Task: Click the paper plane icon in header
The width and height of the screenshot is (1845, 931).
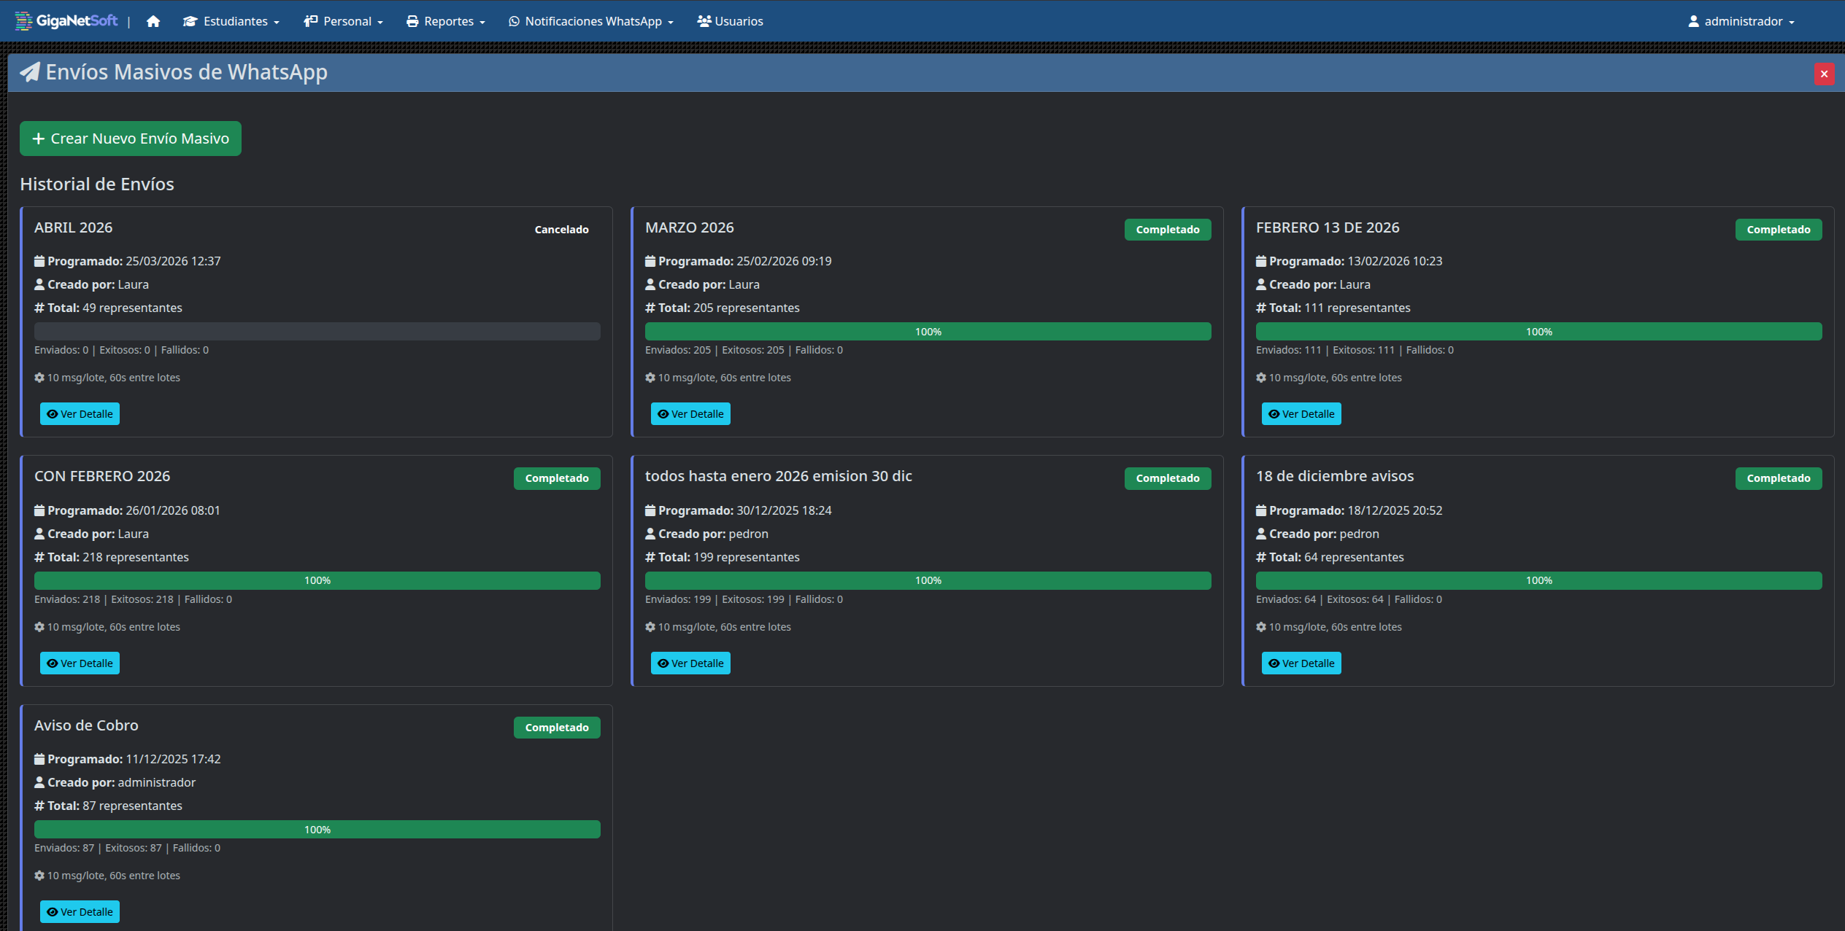Action: 30,72
